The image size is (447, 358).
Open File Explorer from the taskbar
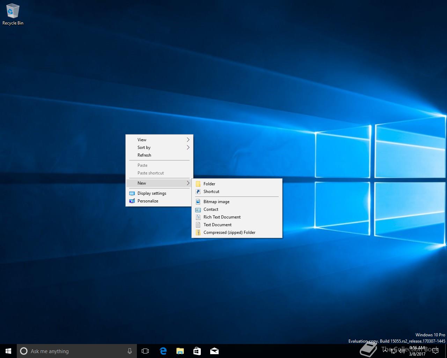pyautogui.click(x=180, y=351)
